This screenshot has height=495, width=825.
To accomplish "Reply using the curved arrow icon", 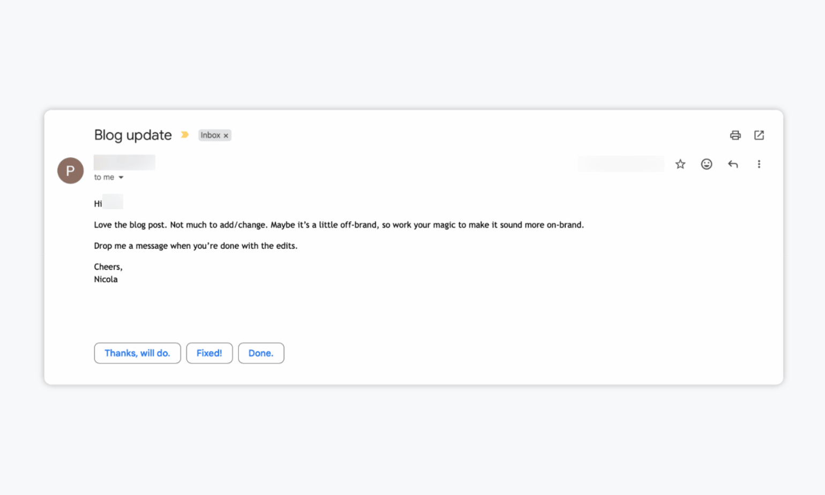I will [733, 164].
